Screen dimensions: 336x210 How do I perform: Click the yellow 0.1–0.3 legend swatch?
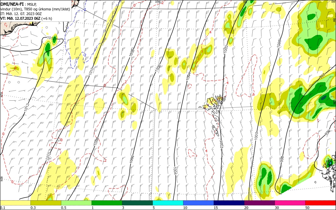(15, 203)
